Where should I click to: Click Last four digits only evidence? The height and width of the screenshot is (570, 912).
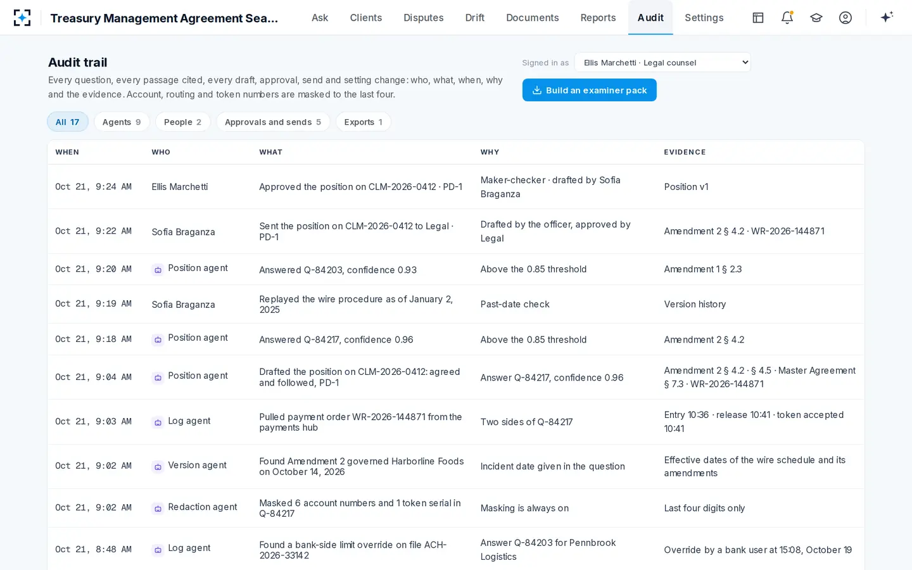point(704,508)
